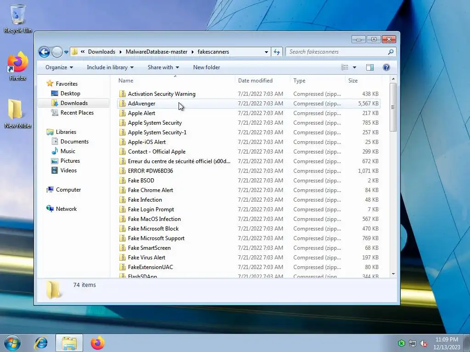Expand breadcrumb arrow after MalwareDatabase-master

[193, 52]
